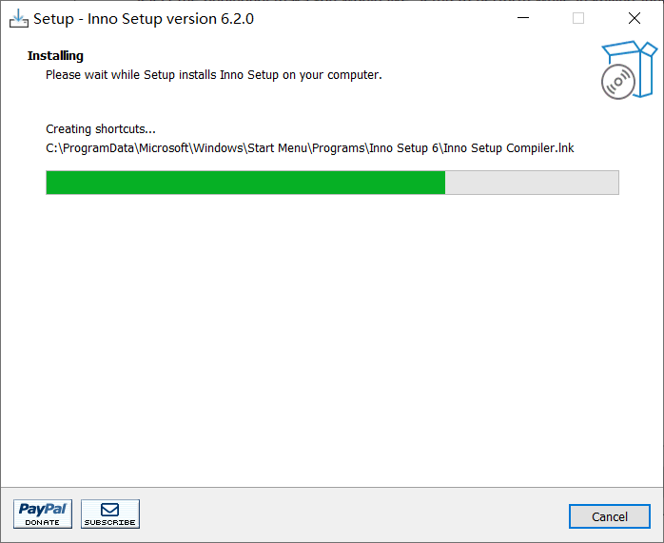664x543 pixels.
Task: Click the box and disc wizard image
Action: point(629,69)
